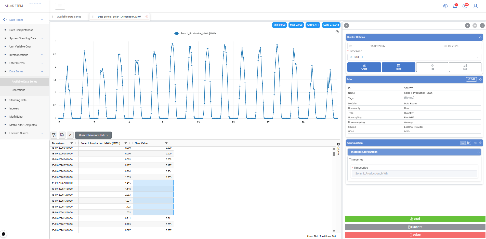
Task: Open the notifications bell
Action: click(455, 6)
